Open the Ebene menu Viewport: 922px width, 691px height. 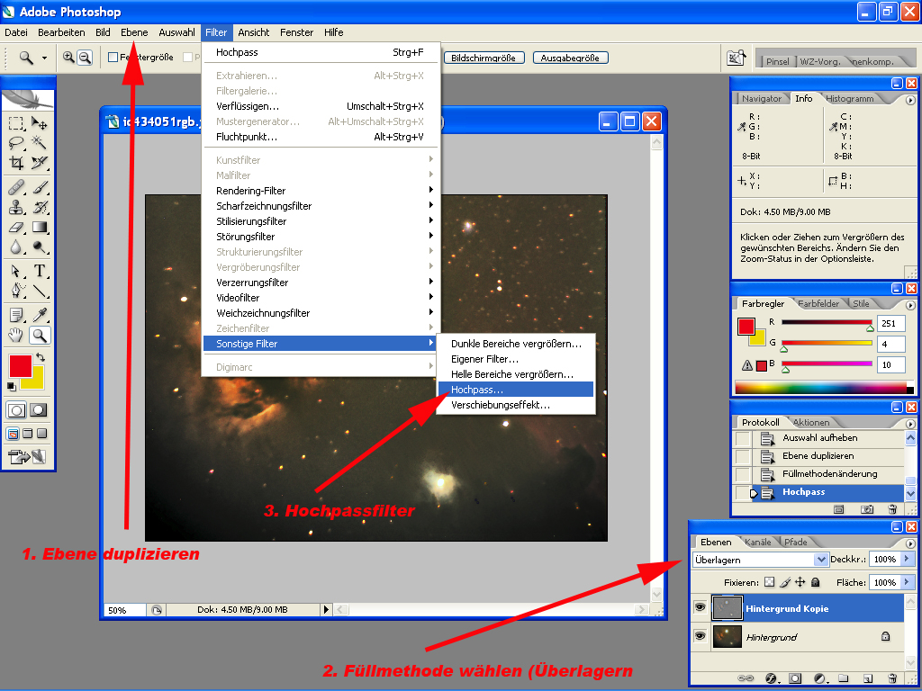tap(134, 32)
